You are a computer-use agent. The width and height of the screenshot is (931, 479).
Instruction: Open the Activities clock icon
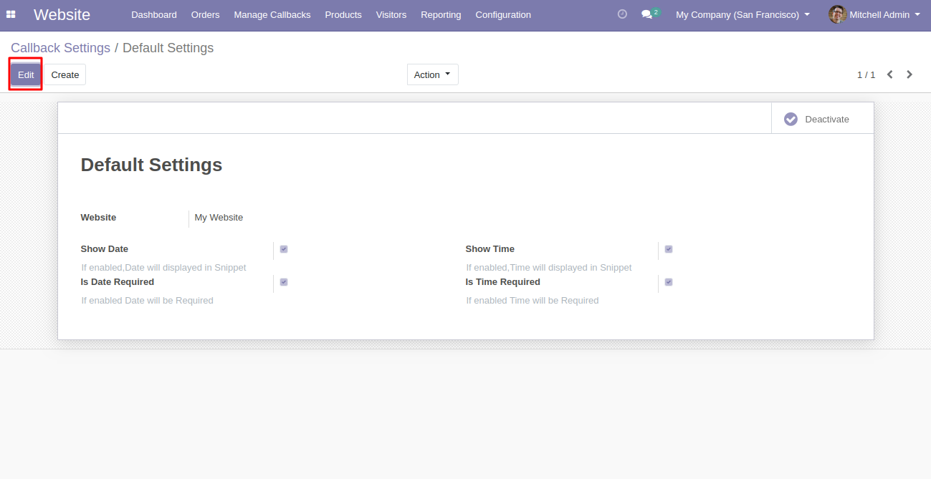click(621, 14)
